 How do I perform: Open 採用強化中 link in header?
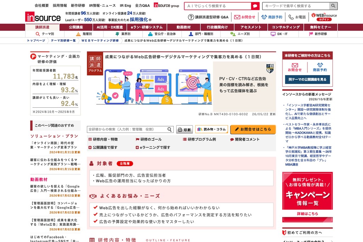(x=141, y=20)
